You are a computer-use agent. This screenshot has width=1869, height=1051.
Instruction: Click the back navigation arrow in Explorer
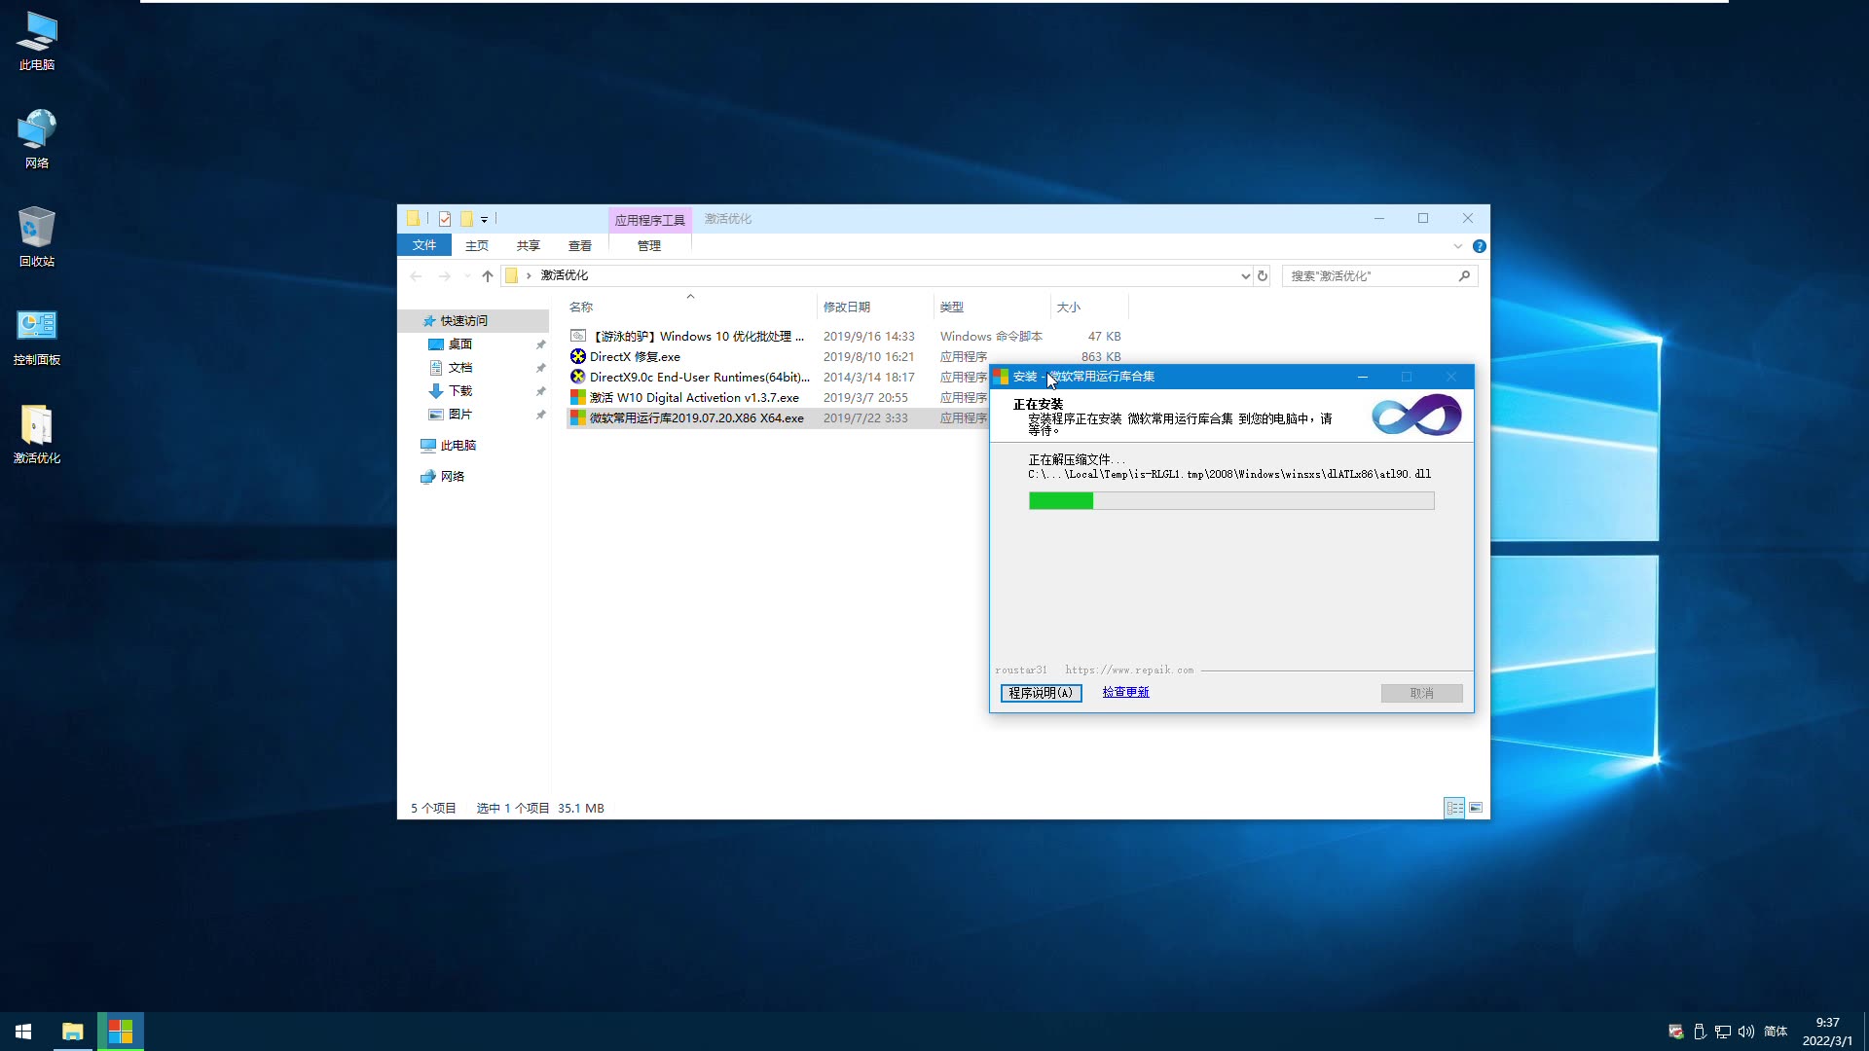pos(417,276)
